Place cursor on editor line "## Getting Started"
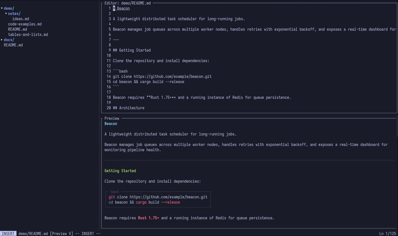Image resolution: width=398 pixels, height=236 pixels. [x=132, y=50]
